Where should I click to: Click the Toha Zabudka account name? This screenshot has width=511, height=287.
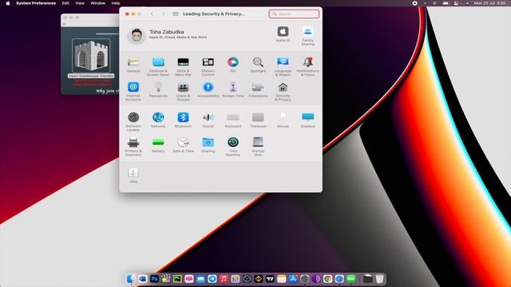pos(167,32)
